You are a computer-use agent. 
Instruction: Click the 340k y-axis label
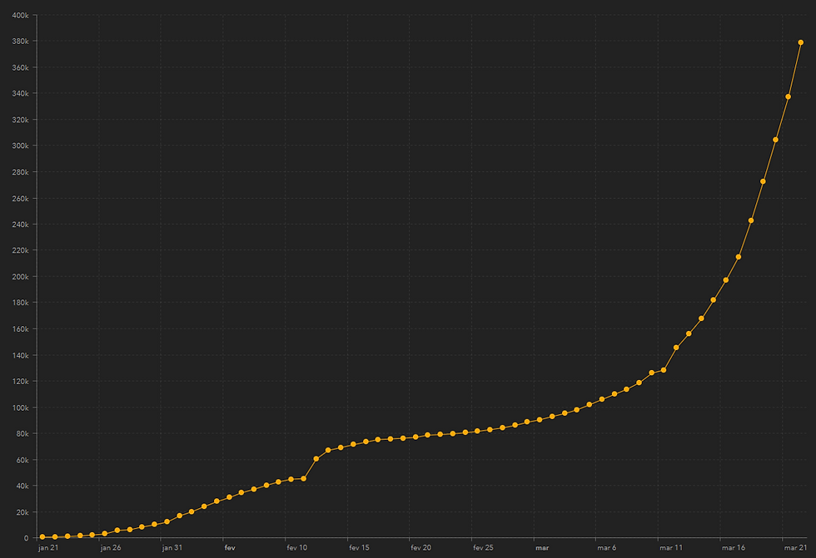[20, 93]
